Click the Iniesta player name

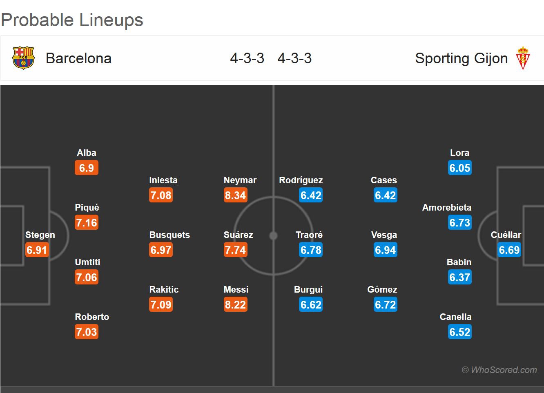pyautogui.click(x=163, y=180)
